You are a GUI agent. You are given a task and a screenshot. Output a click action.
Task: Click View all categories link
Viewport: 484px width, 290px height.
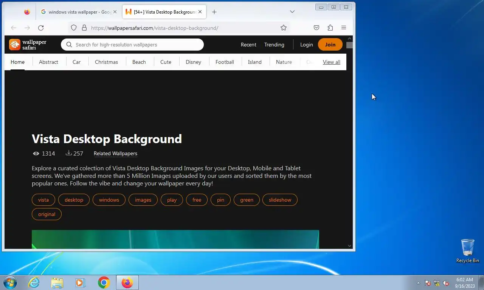pos(332,62)
